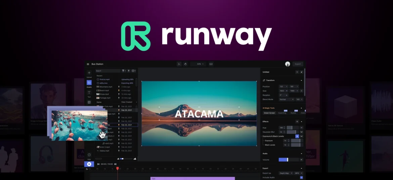Click the Position X value field
Viewport: 393px width, 180px height.
click(284, 87)
